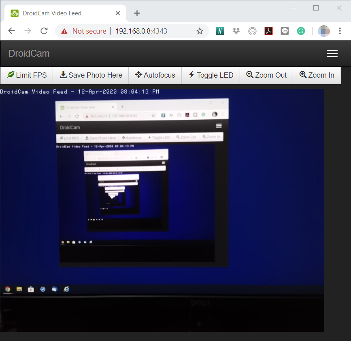Open the Dropbox extension icon

(236, 31)
